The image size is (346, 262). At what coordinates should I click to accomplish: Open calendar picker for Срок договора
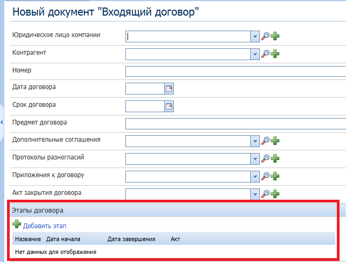169,106
